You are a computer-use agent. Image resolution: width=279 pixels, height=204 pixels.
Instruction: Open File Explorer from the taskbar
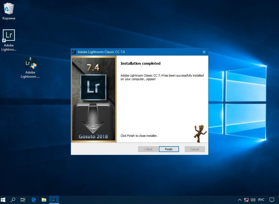44,200
